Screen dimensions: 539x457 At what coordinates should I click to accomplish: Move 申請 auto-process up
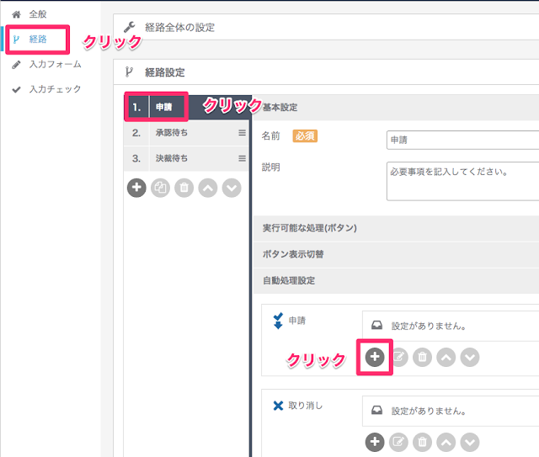click(446, 357)
